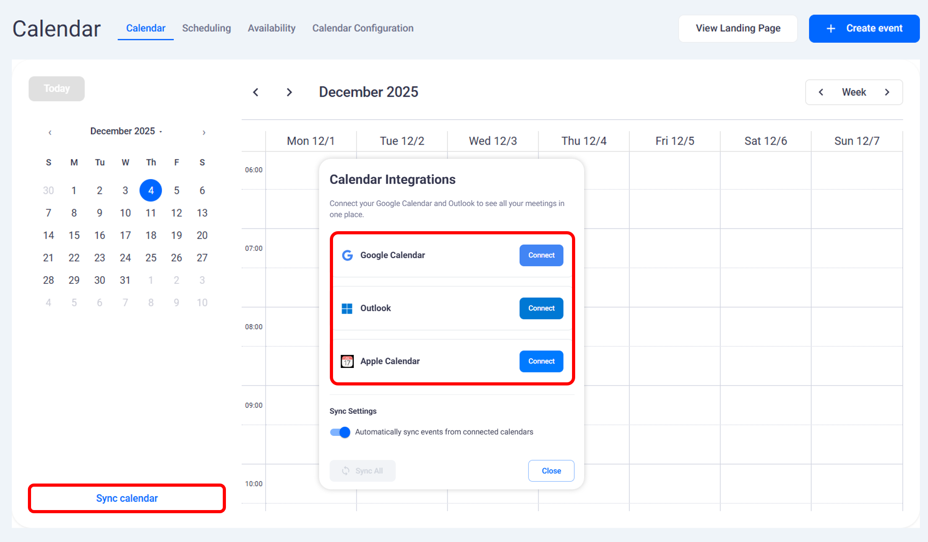
Task: Go to next week with main right arrow
Action: pyautogui.click(x=289, y=92)
